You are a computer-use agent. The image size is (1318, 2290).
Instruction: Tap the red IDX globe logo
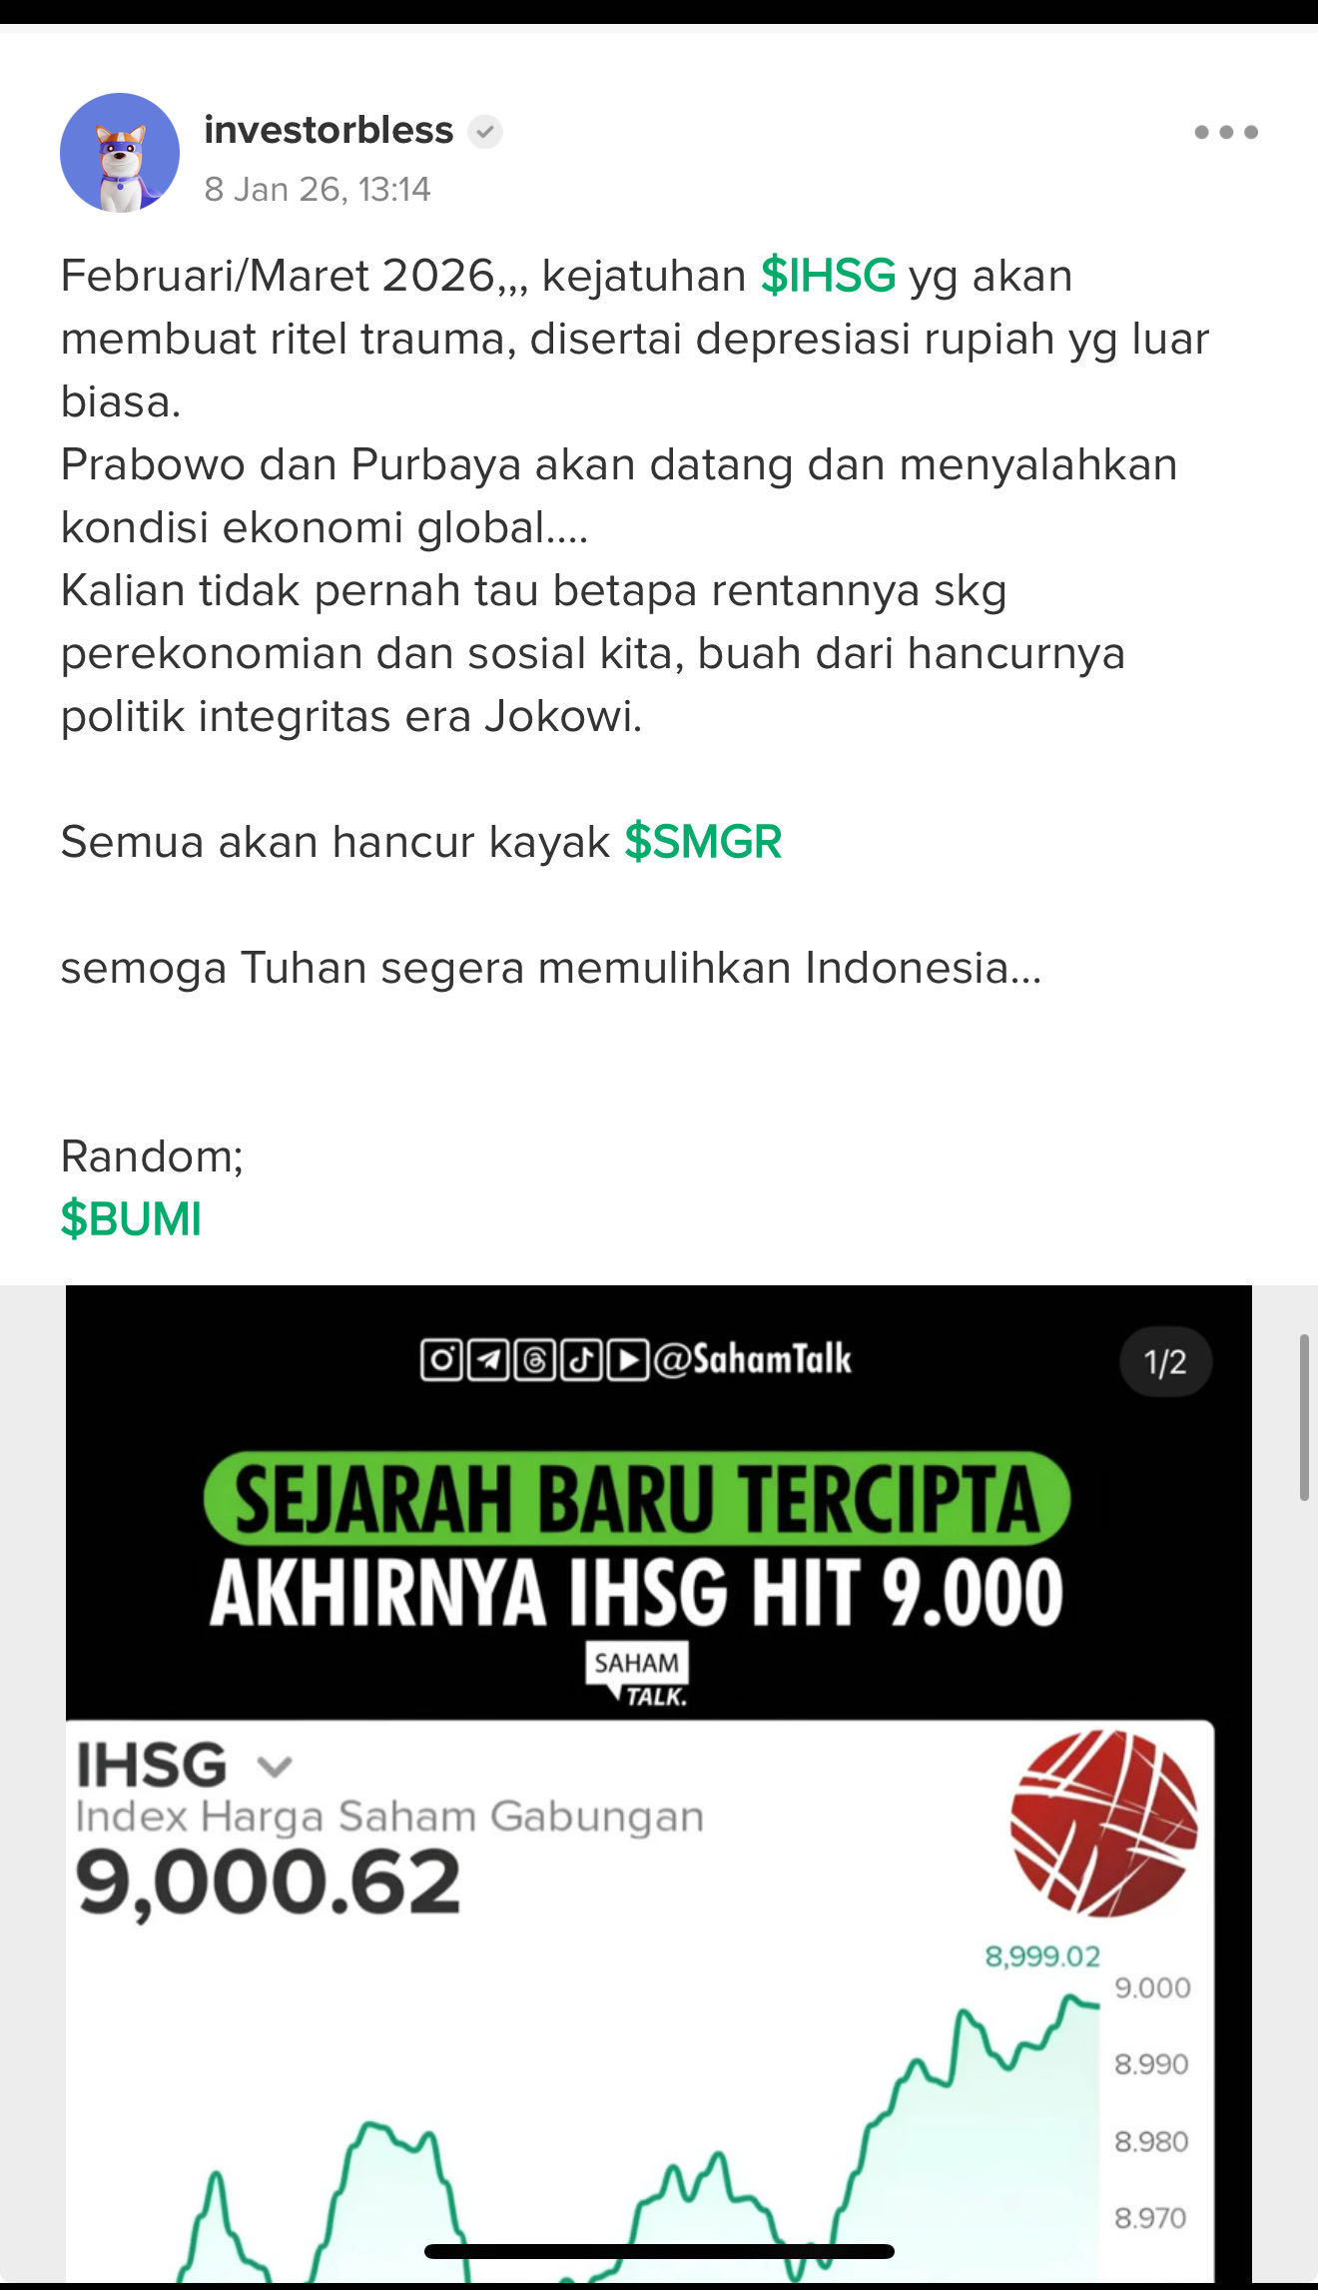(x=1103, y=1823)
